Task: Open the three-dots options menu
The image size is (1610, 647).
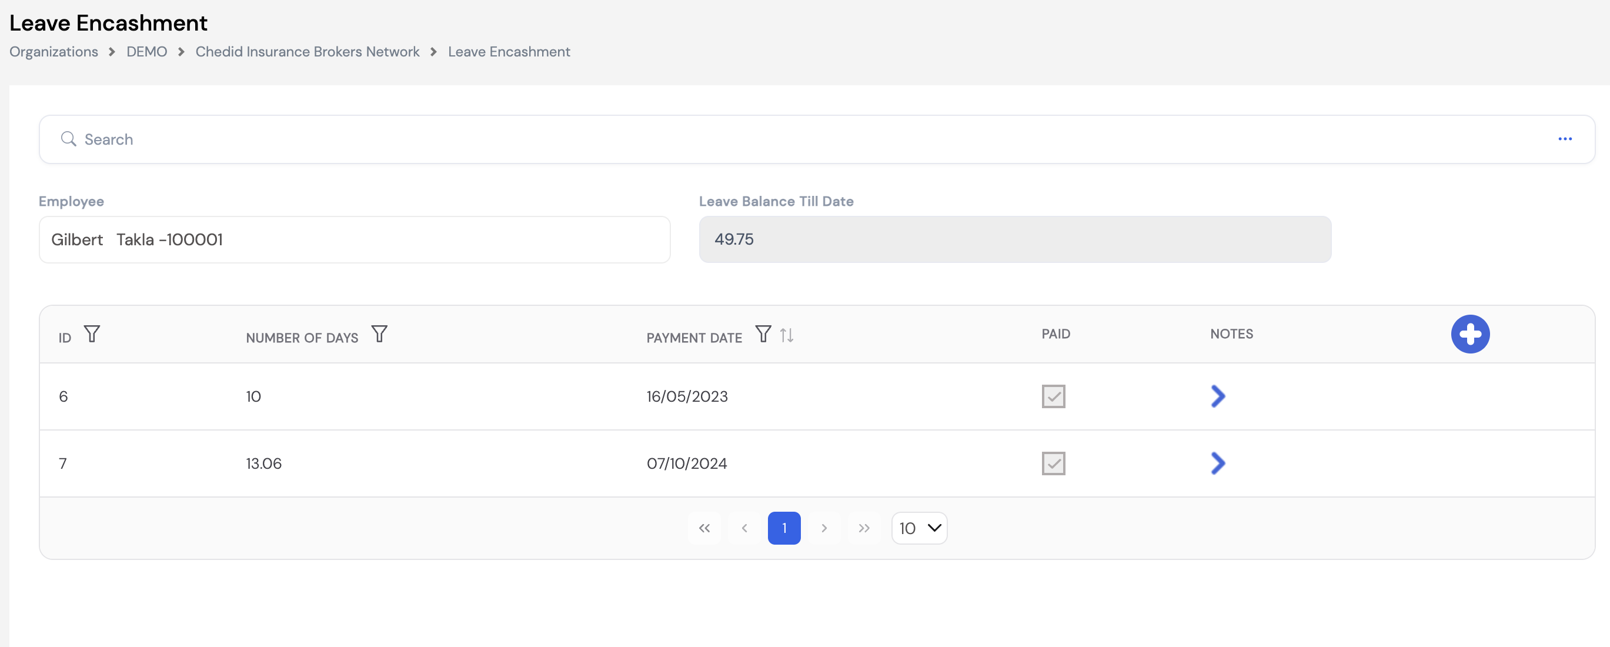Action: tap(1564, 139)
